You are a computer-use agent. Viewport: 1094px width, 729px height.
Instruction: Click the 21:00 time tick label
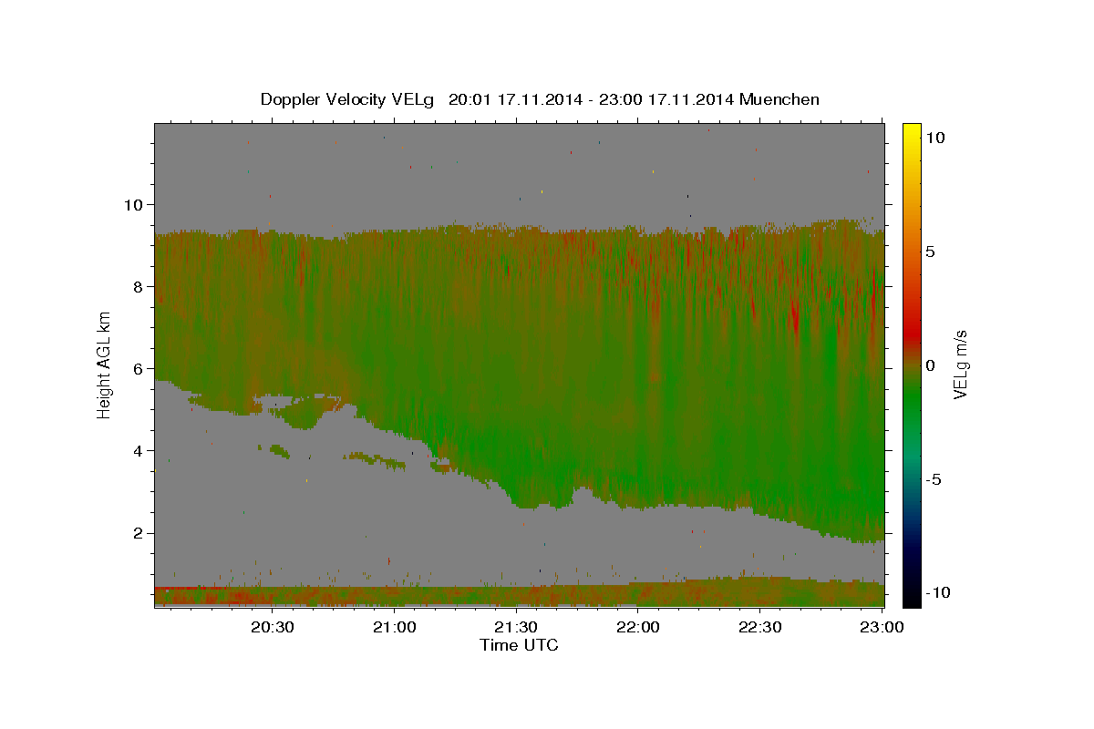[x=395, y=627]
